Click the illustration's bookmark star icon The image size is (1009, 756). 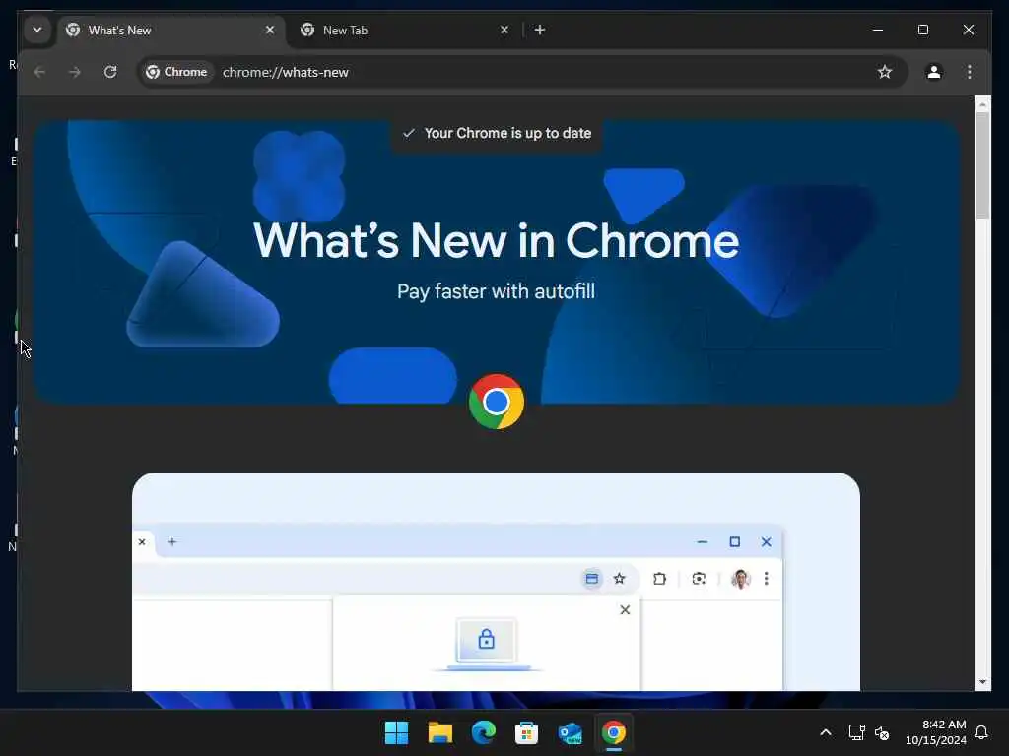(x=620, y=579)
